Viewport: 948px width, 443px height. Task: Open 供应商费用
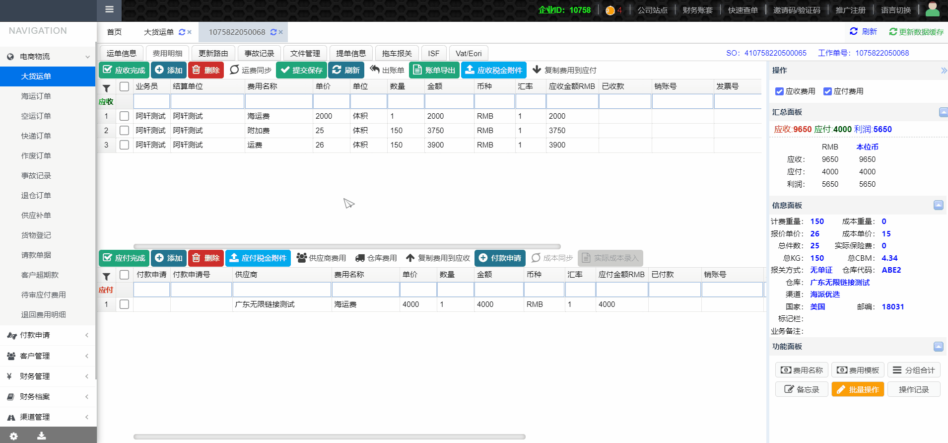(x=322, y=258)
